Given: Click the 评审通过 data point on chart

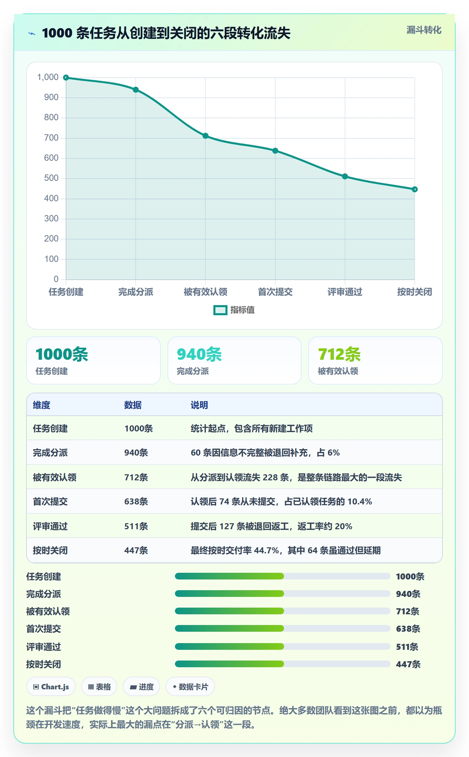Looking at the screenshot, I should 345,176.
